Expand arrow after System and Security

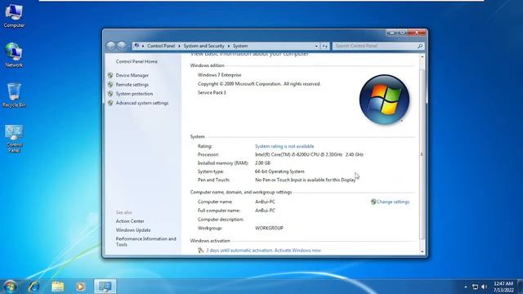point(229,46)
